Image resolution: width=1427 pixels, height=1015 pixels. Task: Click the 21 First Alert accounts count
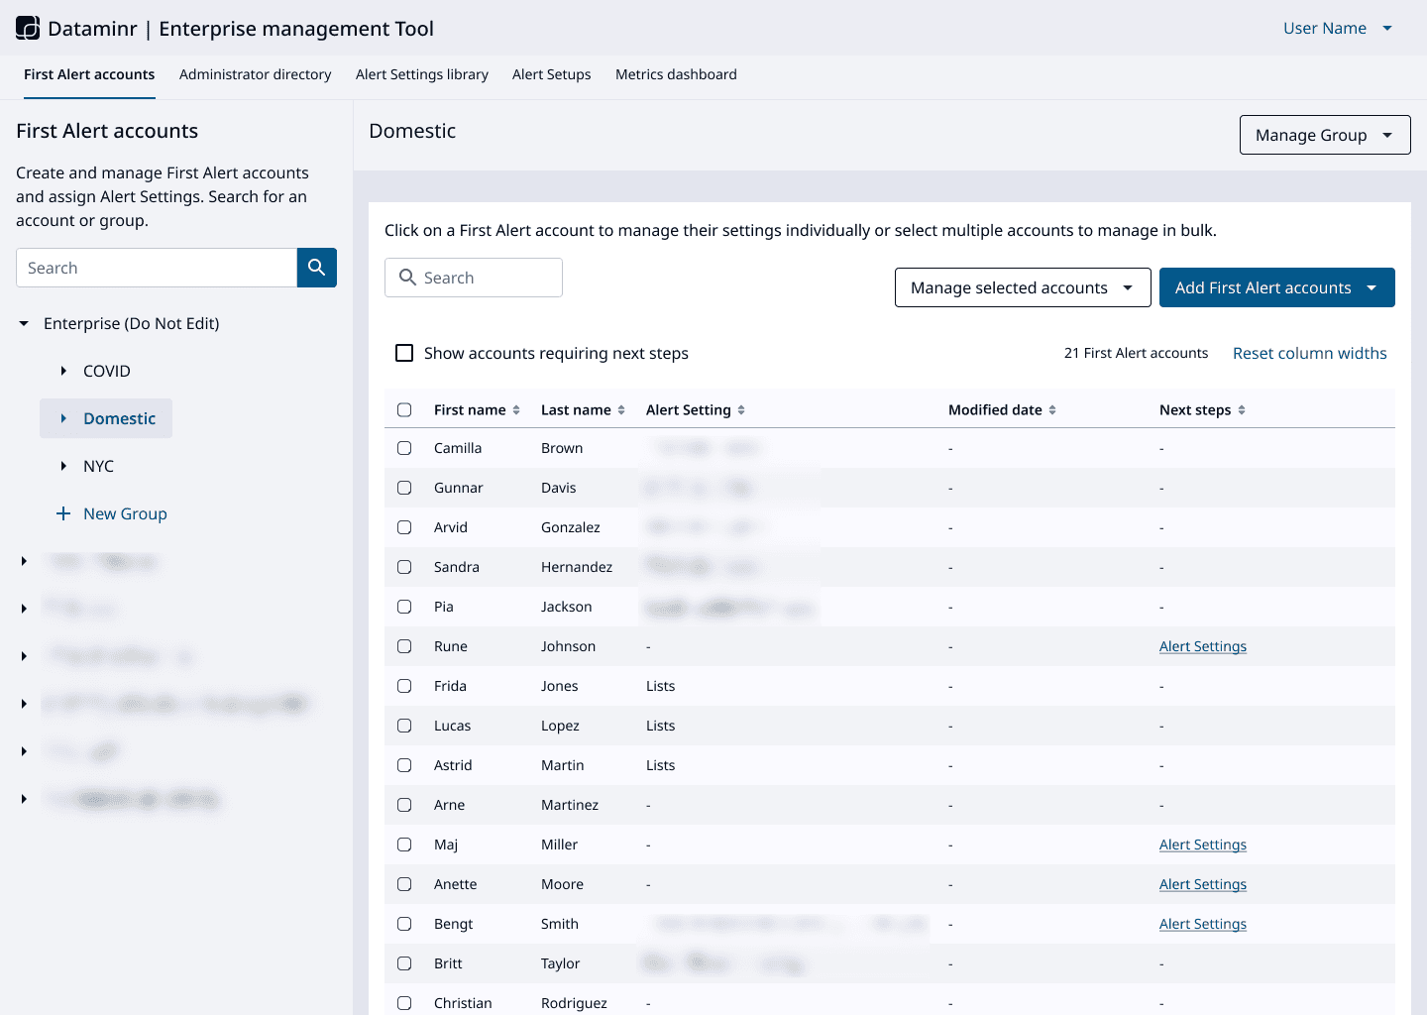point(1136,353)
